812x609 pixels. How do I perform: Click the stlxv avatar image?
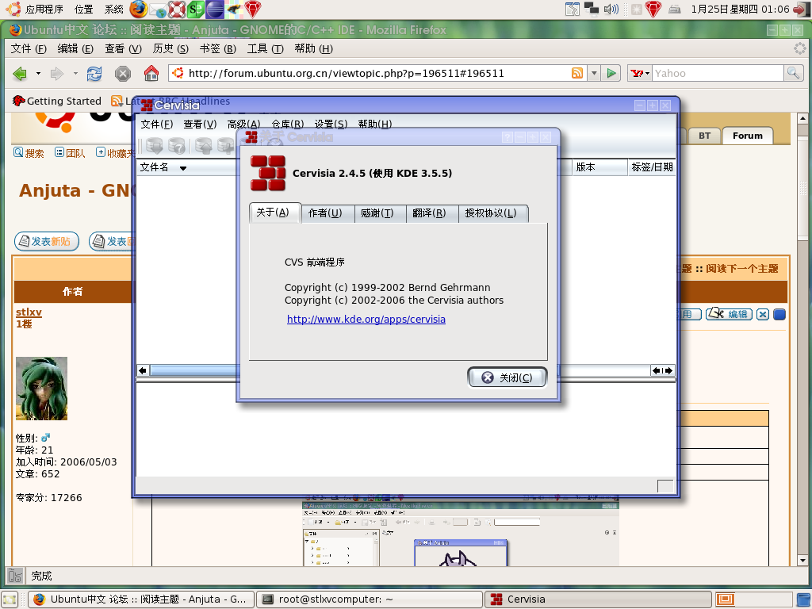(41, 389)
